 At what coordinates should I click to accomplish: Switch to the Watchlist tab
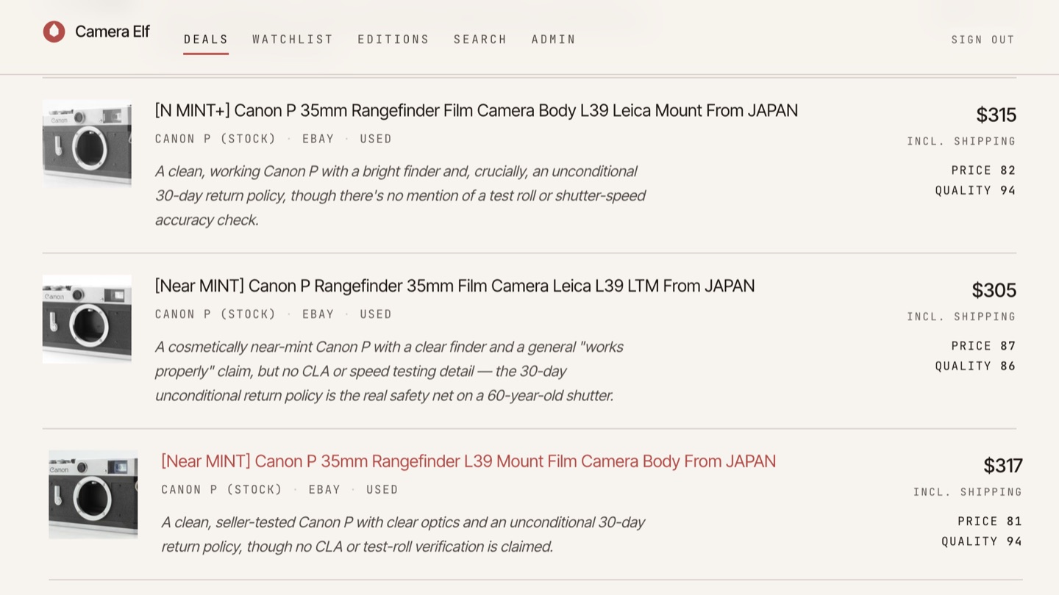[x=293, y=40]
